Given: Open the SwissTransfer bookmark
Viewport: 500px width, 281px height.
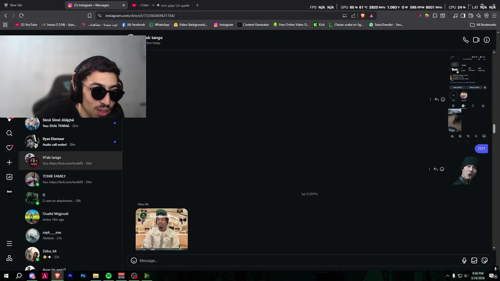Looking at the screenshot, I should point(386,25).
